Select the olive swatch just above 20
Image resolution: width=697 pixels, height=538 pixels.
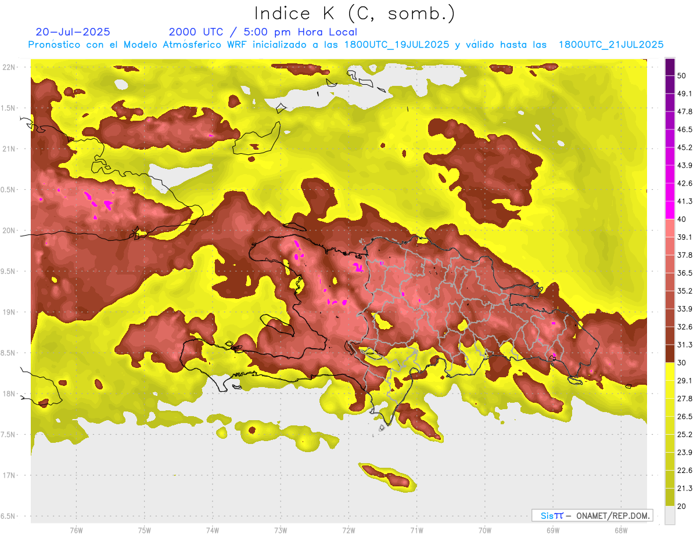670,497
